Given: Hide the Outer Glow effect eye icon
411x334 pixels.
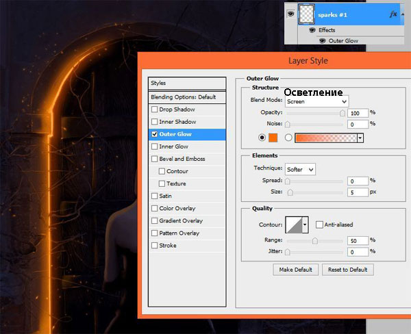Looking at the screenshot, I should [323, 41].
